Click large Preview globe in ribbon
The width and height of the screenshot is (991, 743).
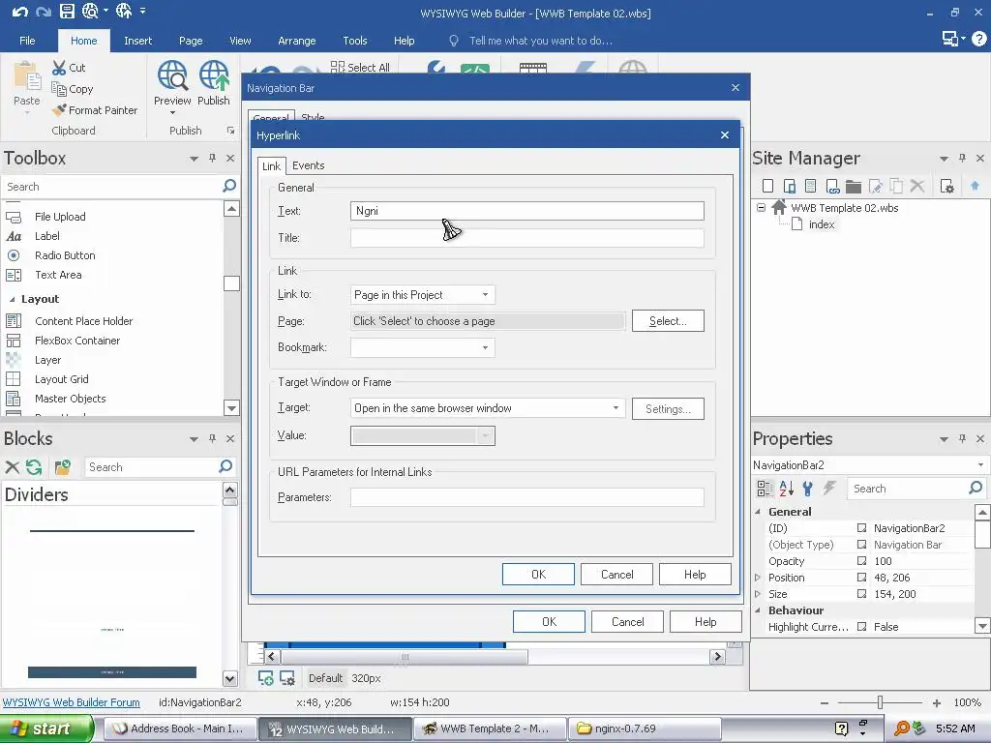pyautogui.click(x=172, y=75)
